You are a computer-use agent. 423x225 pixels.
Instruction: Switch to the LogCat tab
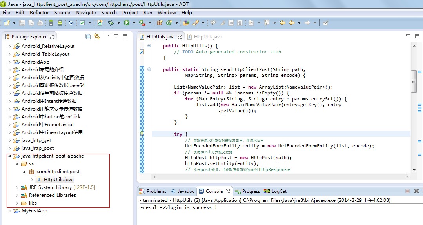[x=276, y=191]
